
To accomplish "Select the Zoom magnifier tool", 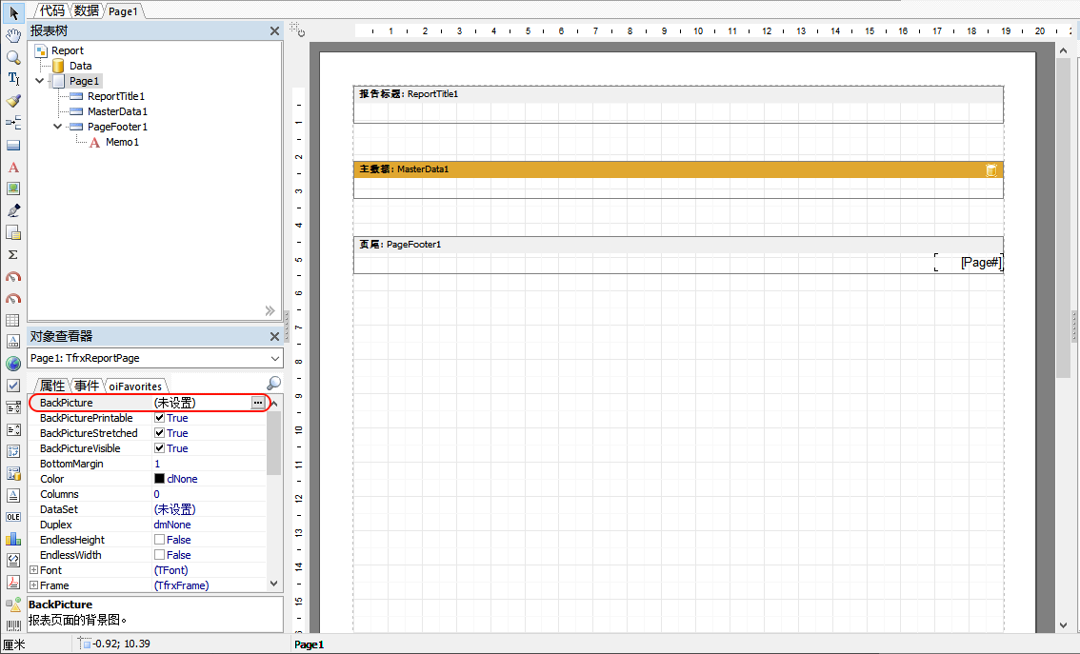I will click(x=13, y=57).
